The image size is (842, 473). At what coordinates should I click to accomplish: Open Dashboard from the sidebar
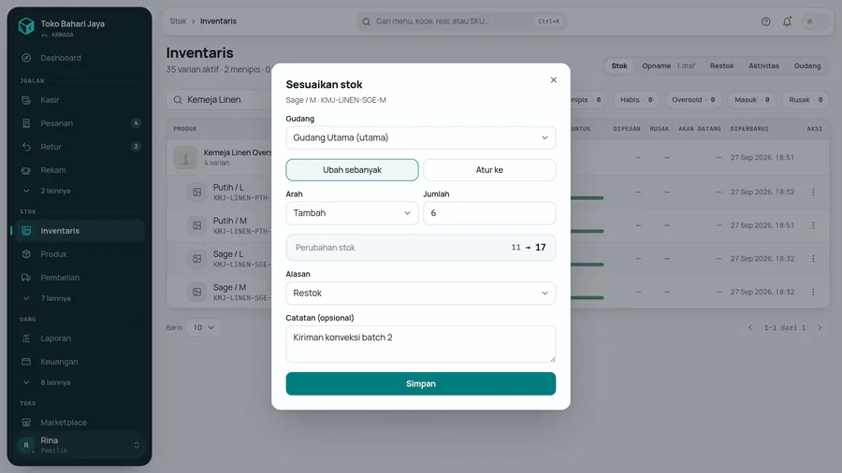[78, 58]
